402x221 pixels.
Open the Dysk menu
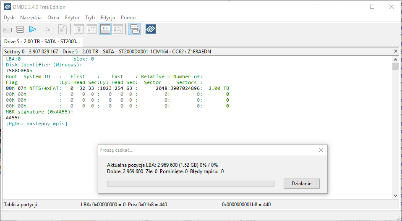[9, 18]
